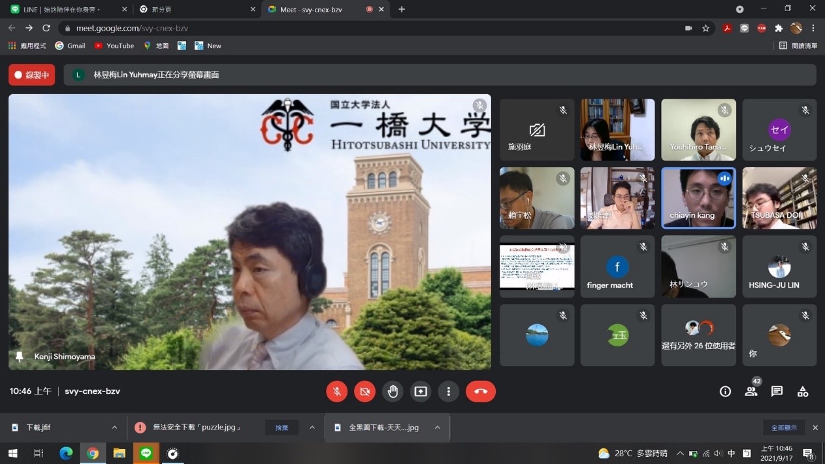Bookmark this page with the star
The width and height of the screenshot is (825, 464).
(705, 28)
